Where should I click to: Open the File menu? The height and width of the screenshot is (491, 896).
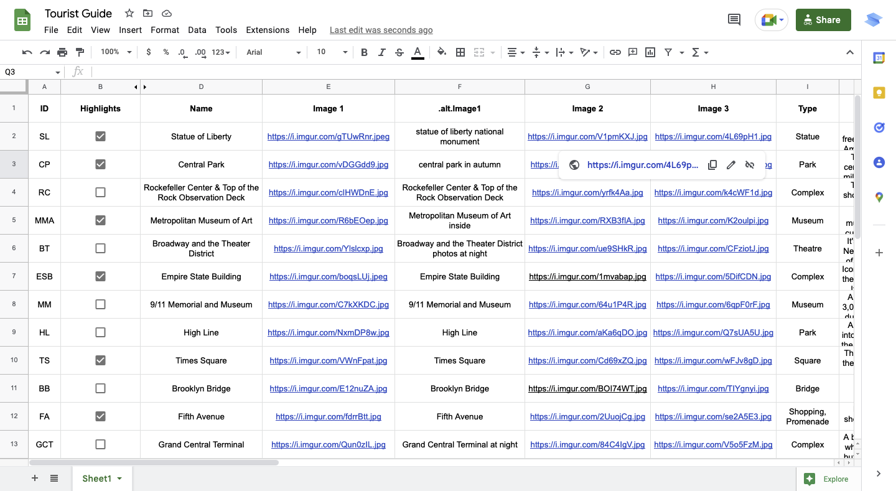(x=51, y=30)
